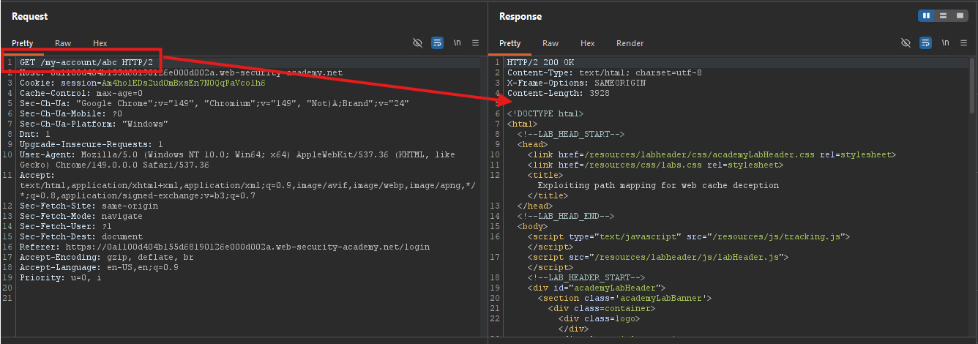Click the 'Dnt: 1' header line
The image size is (978, 344).
coord(35,135)
